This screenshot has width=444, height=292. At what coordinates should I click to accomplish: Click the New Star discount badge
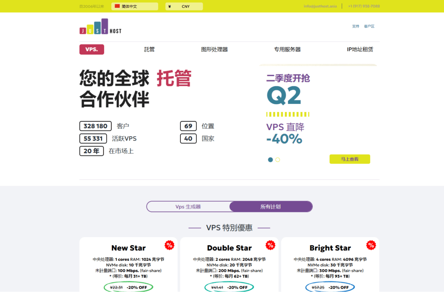coord(169,245)
